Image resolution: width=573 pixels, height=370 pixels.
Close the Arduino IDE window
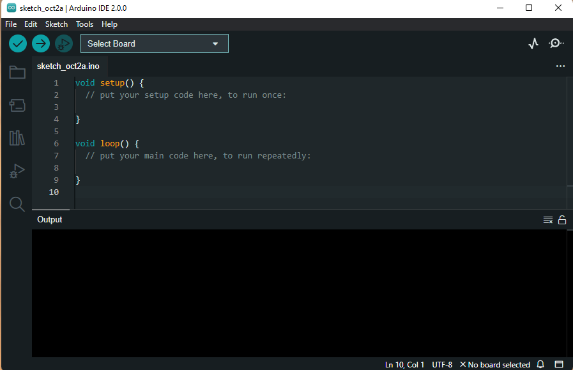(558, 8)
